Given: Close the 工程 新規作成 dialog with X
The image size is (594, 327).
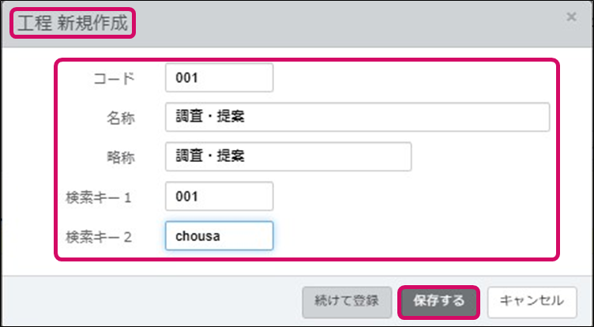Looking at the screenshot, I should click(571, 17).
